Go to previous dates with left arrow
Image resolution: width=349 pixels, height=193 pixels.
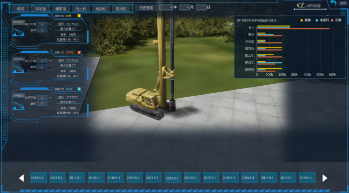[21, 178]
